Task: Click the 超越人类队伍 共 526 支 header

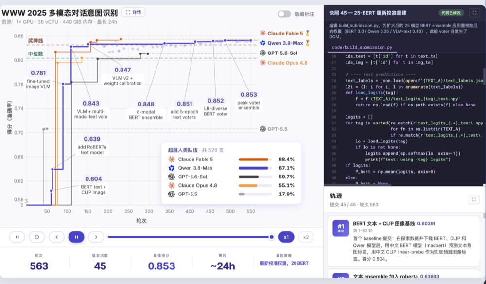Action: [195, 150]
